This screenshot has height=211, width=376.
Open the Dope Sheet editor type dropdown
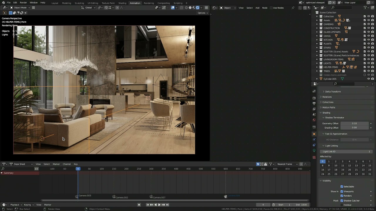coord(5,164)
